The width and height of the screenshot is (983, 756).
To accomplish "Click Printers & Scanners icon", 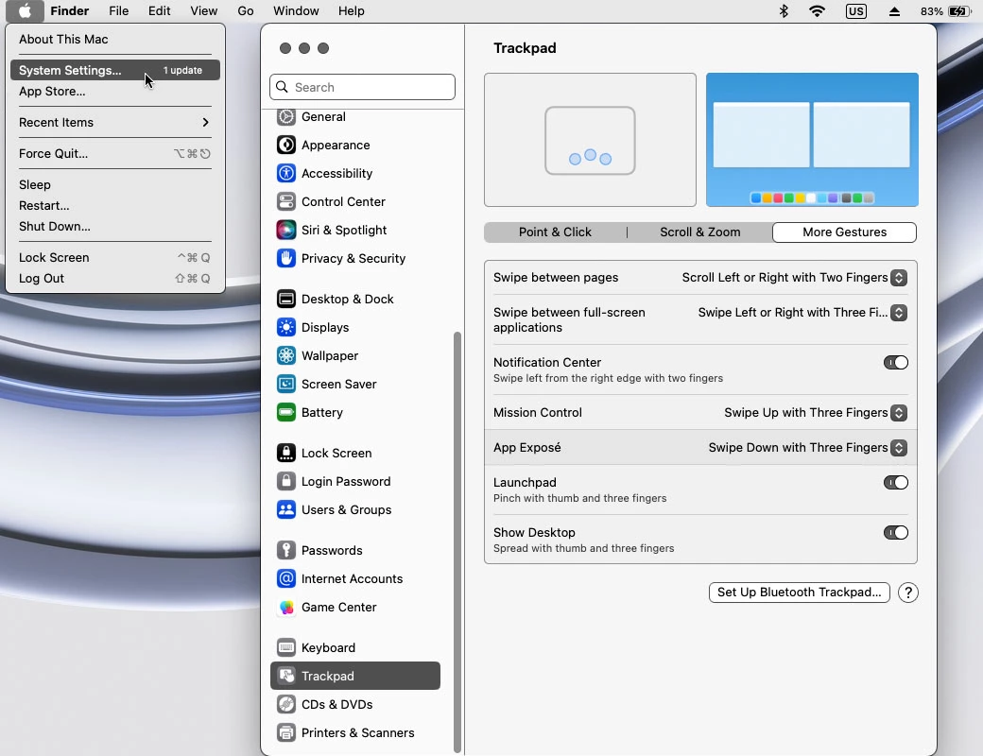I will coord(285,732).
